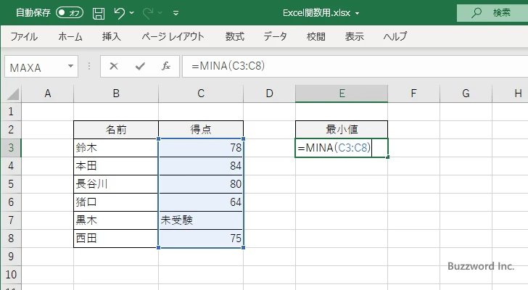Click the cell containing 本田
The width and height of the screenshot is (528, 290).
click(116, 166)
